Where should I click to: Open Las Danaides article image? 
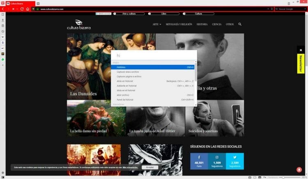click(x=111, y=67)
